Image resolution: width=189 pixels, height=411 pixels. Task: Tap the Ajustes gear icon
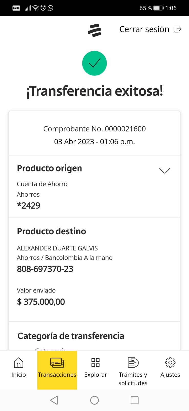click(x=170, y=362)
